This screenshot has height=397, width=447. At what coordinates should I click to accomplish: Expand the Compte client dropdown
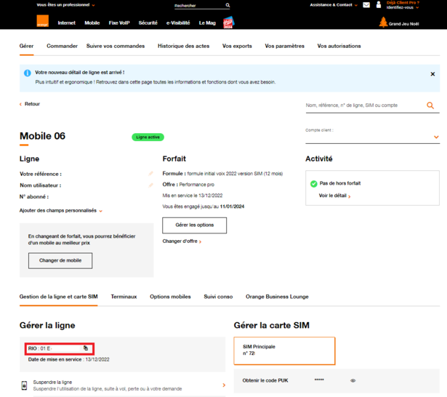click(436, 137)
